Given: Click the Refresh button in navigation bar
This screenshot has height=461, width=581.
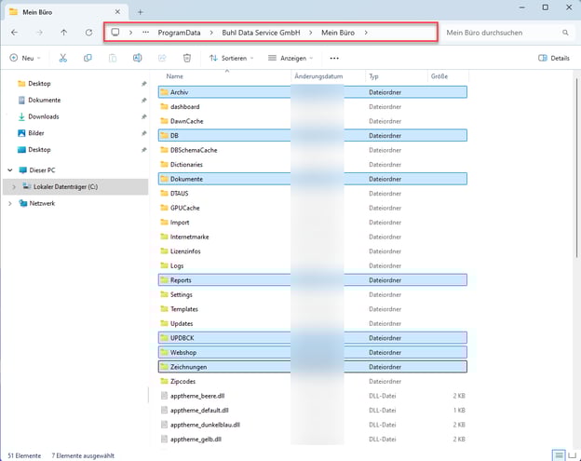Looking at the screenshot, I should (x=88, y=33).
